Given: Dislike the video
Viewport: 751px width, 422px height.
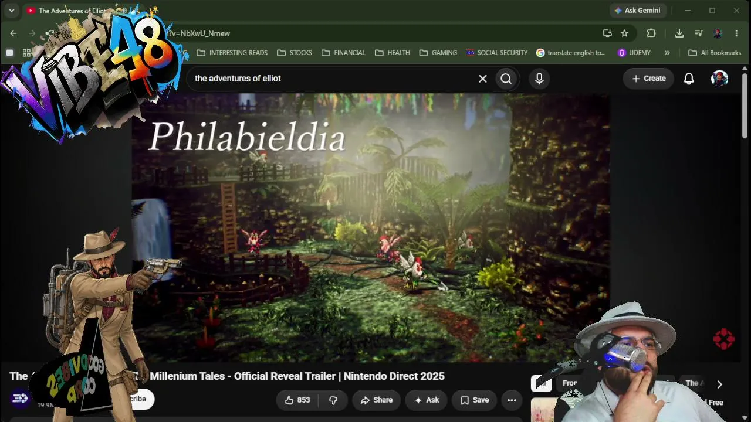Looking at the screenshot, I should point(333,400).
